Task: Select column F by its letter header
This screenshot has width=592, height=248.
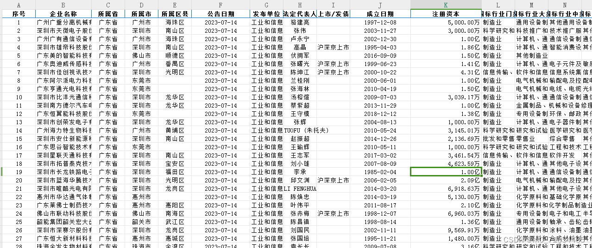Action: (x=220, y=5)
